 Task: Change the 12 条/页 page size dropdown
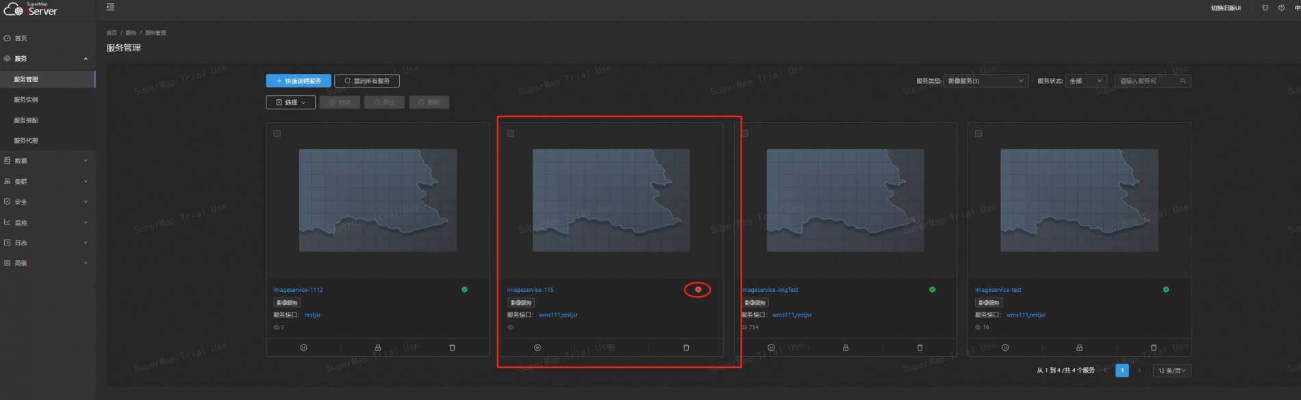coord(1172,370)
